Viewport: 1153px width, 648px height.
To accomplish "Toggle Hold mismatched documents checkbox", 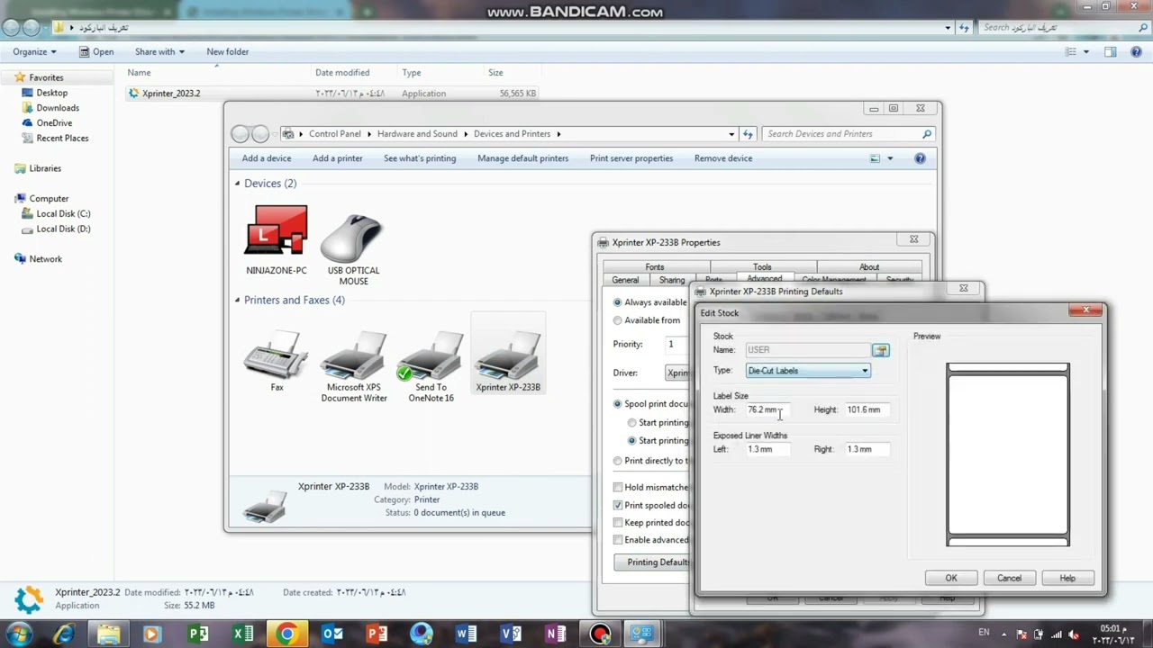I will [x=618, y=488].
